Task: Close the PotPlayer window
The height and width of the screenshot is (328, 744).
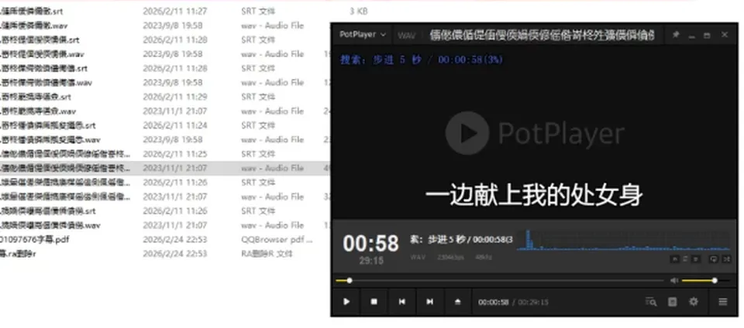Action: pyautogui.click(x=725, y=35)
